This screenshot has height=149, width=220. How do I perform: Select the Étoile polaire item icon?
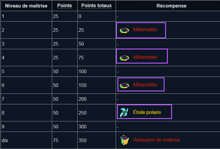pyautogui.click(x=124, y=112)
